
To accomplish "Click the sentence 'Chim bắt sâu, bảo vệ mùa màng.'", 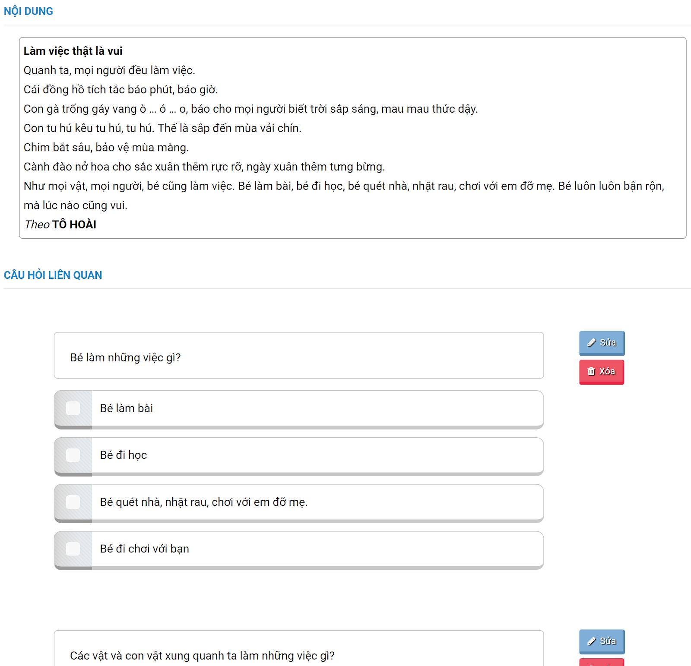I will click(x=106, y=147).
